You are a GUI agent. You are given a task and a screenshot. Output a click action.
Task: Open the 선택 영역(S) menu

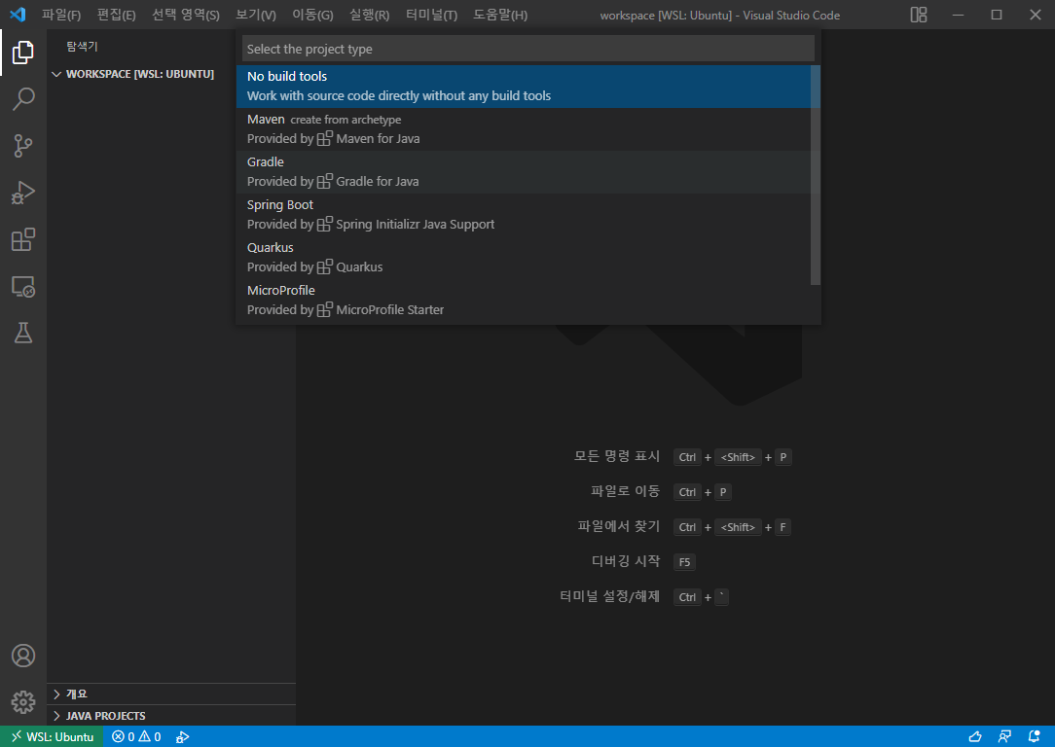tap(186, 15)
